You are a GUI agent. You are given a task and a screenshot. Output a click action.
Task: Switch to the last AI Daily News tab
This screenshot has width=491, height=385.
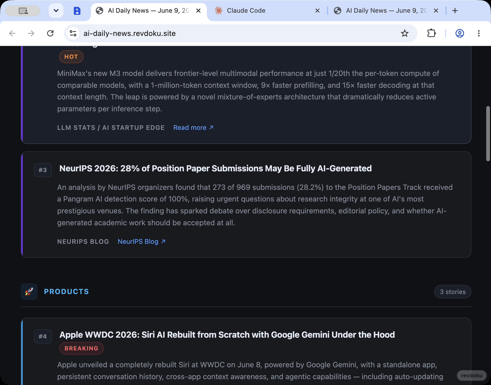[386, 11]
